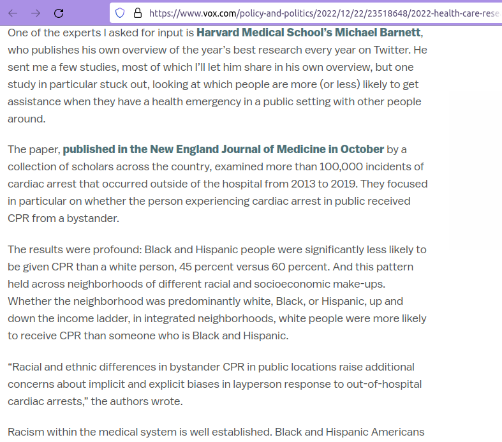Focus the vox.com URL address field
The height and width of the screenshot is (442, 502).
[319, 13]
